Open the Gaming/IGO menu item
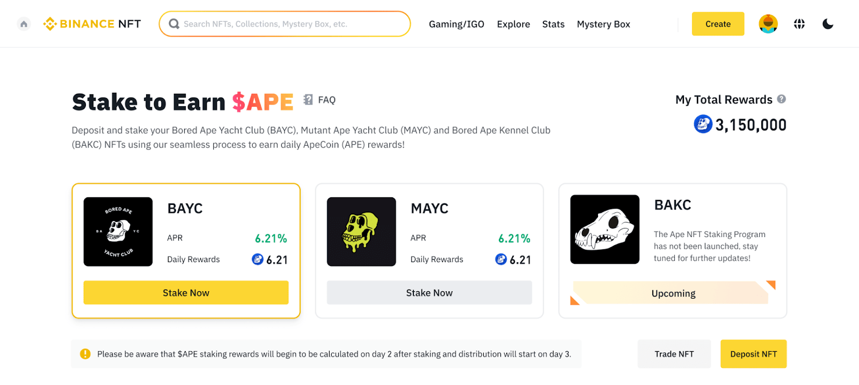 [x=456, y=24]
